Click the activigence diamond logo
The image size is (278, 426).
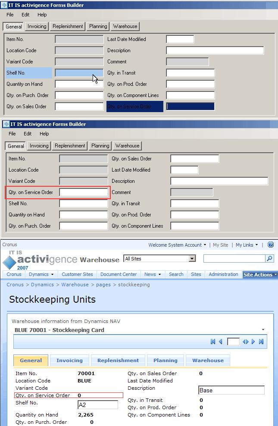point(9,263)
